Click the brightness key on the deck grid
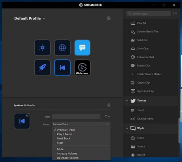 click(42, 48)
